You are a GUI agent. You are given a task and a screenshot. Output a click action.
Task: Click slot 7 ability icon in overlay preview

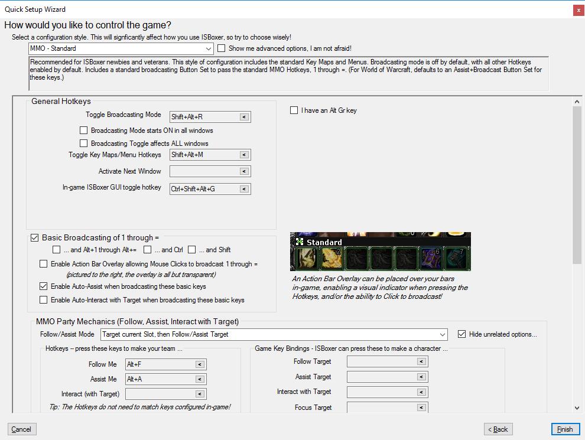[456, 259]
